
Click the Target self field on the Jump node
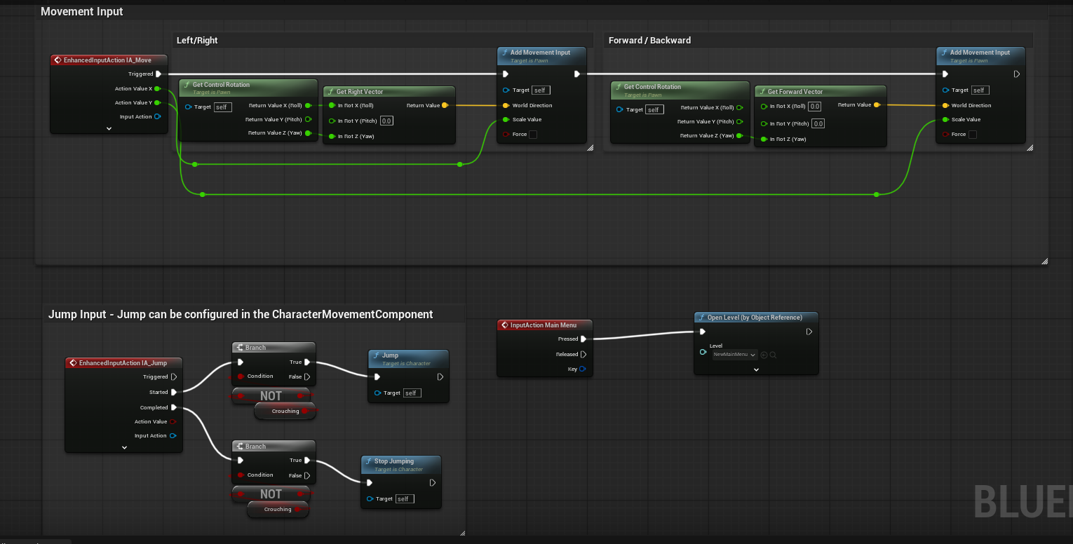click(x=412, y=393)
